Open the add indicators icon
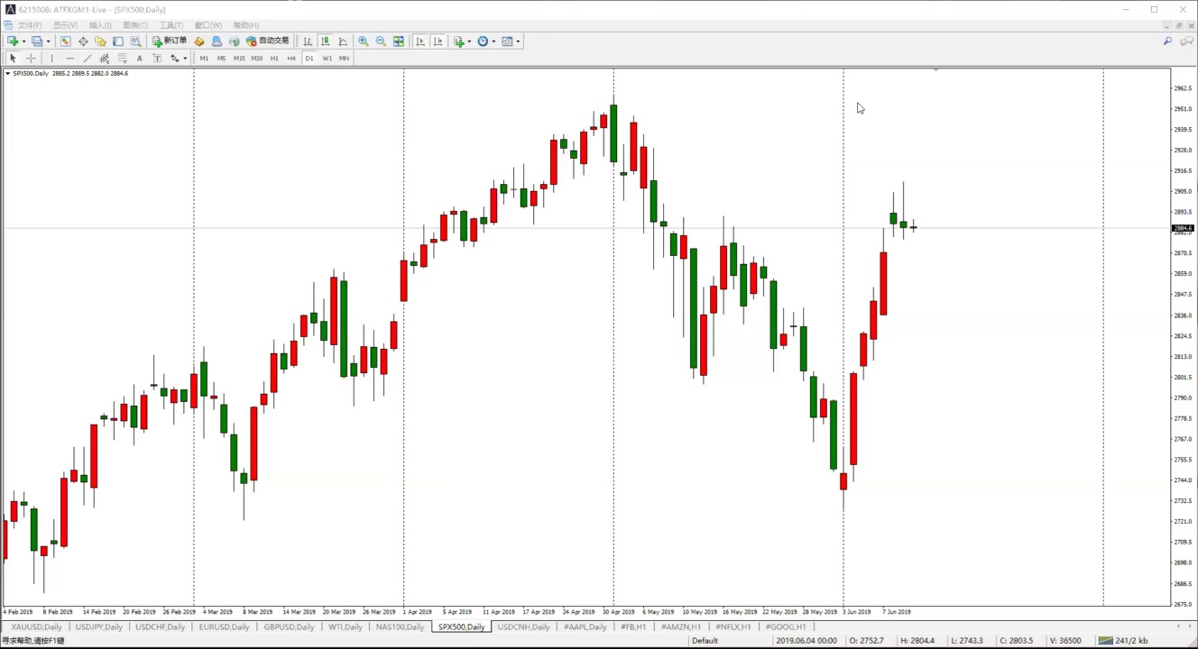The image size is (1198, 649). (x=459, y=41)
